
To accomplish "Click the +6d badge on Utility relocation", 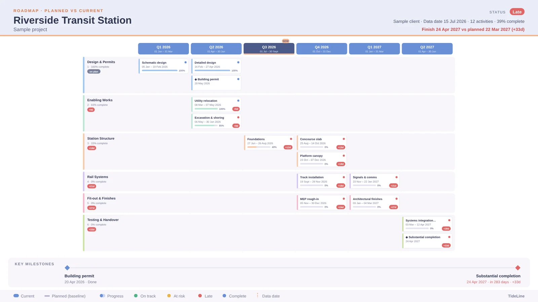I will point(236,109).
